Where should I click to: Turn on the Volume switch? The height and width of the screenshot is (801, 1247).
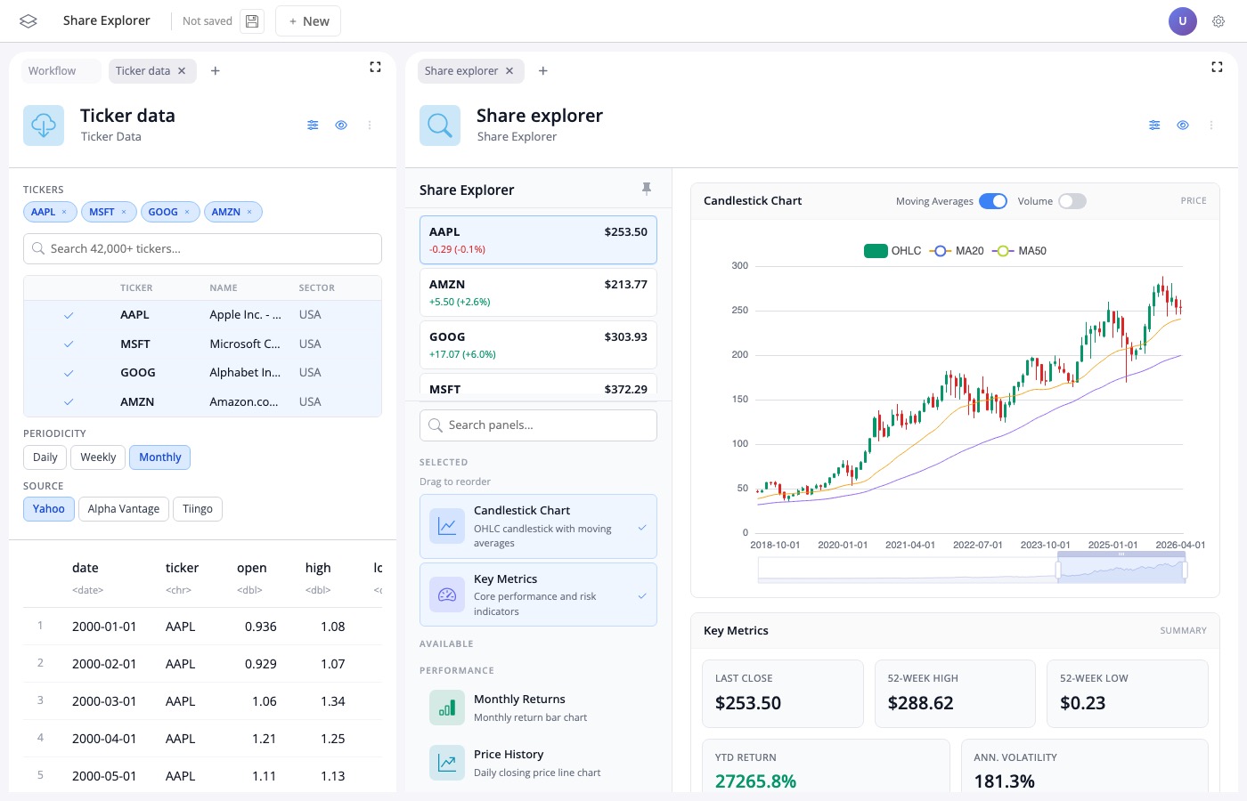[1072, 201]
